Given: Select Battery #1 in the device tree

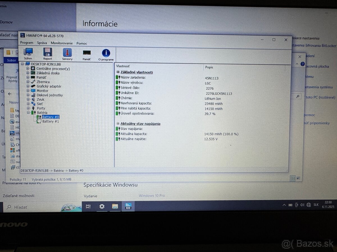Looking at the screenshot, I should point(51,121).
